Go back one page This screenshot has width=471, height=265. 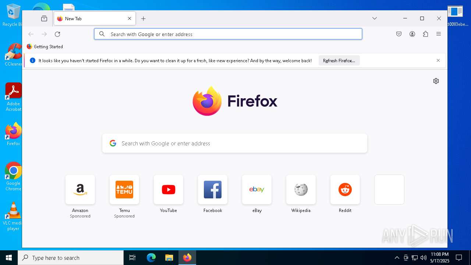pyautogui.click(x=31, y=34)
